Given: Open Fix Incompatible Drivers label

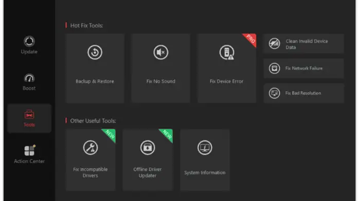Looking at the screenshot, I should pos(91,172).
